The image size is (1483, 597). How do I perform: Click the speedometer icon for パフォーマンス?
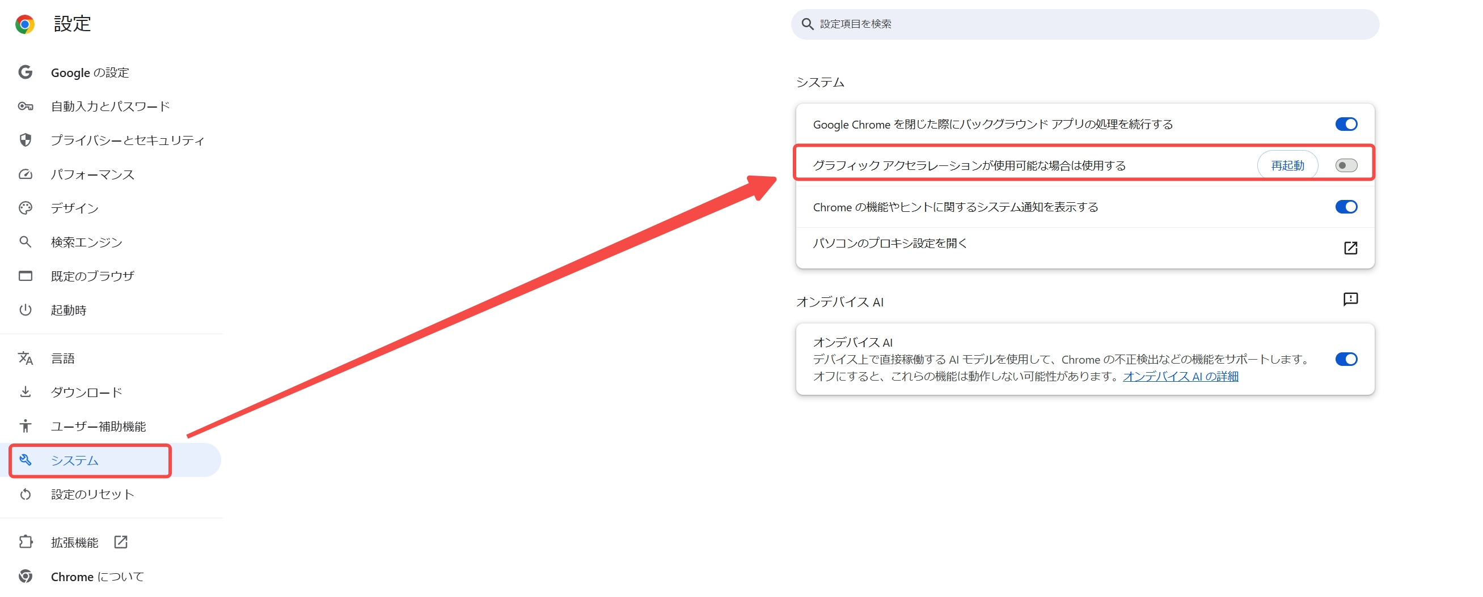[x=26, y=174]
